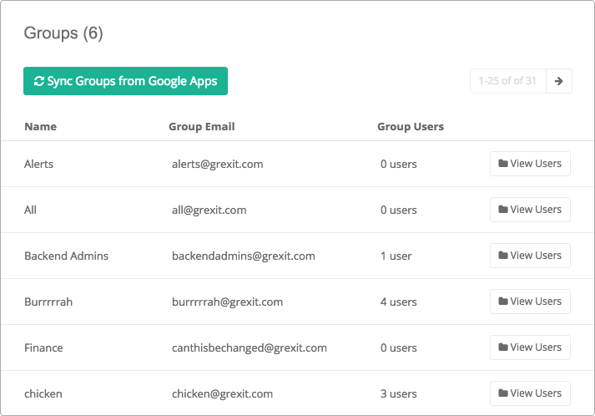Click canthisbechanged@grexit.com email address
This screenshot has height=416, width=595.
pos(250,348)
